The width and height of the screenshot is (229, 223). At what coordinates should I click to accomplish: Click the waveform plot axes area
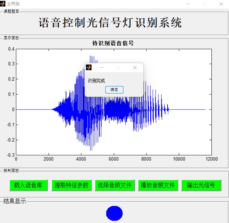click(114, 102)
